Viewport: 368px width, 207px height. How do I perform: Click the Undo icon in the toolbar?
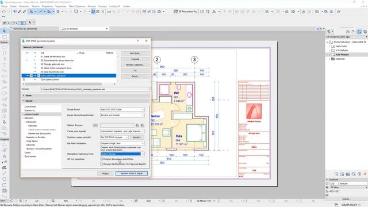(3, 11)
